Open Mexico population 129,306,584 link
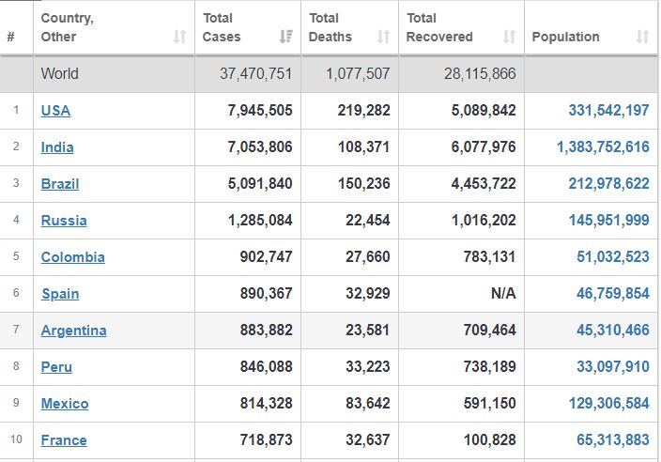 click(608, 404)
